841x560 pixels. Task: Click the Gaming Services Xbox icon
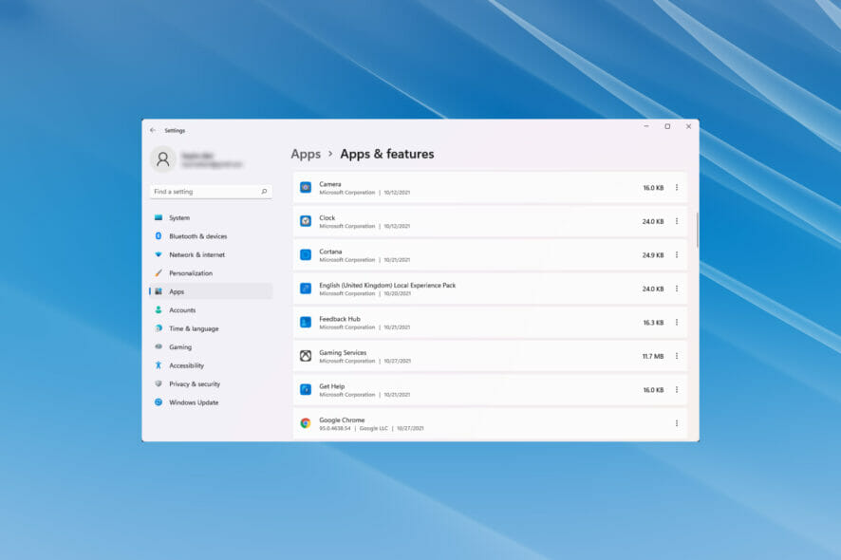[306, 356]
